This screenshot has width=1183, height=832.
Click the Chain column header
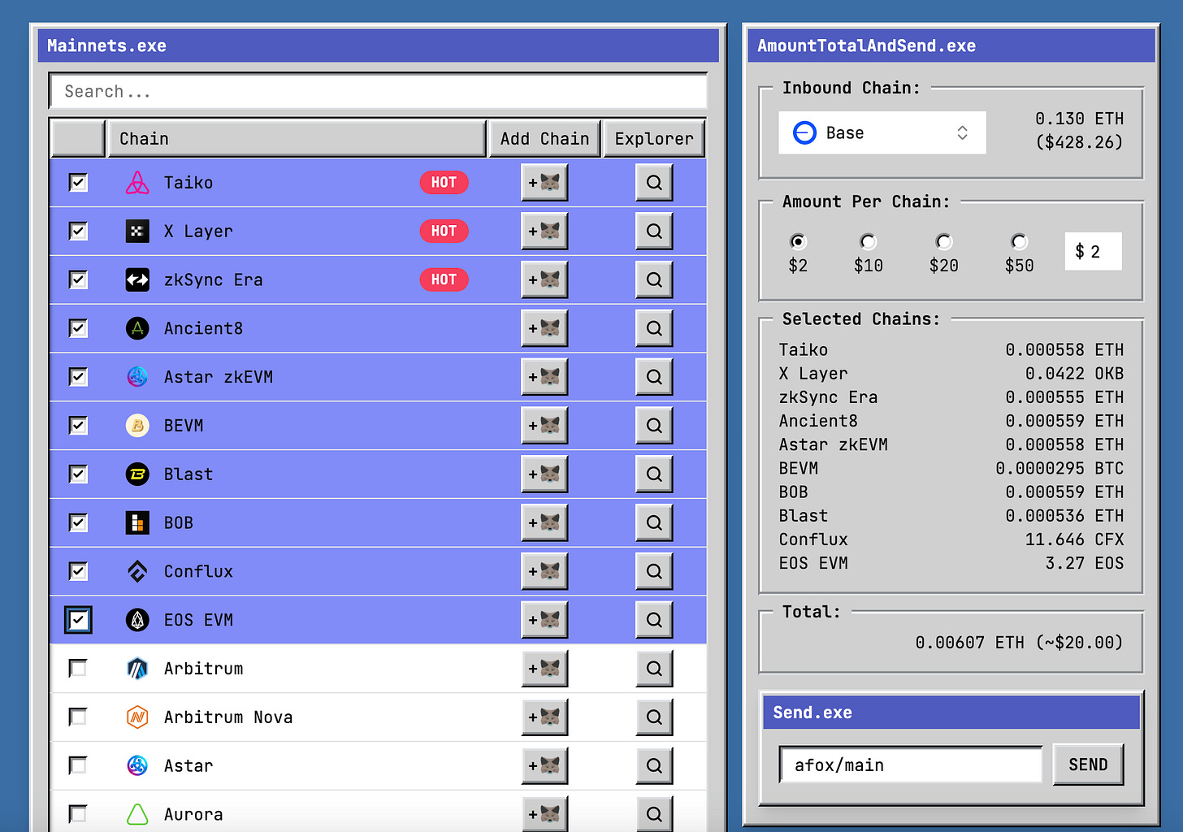pos(297,139)
